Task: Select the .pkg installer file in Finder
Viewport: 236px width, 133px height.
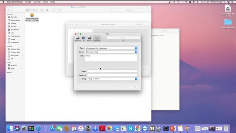Action: [x=32, y=17]
